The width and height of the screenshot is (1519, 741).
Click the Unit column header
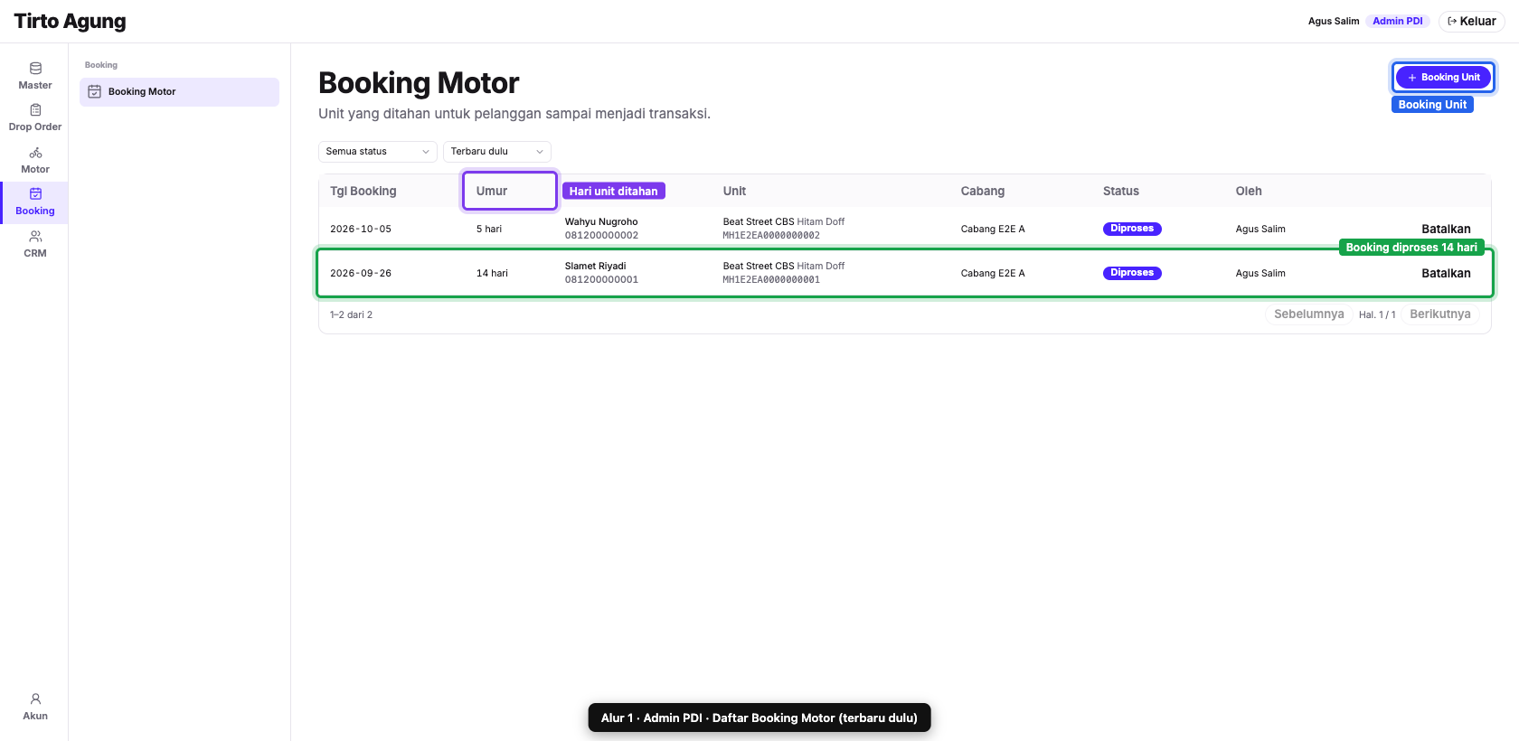(734, 192)
